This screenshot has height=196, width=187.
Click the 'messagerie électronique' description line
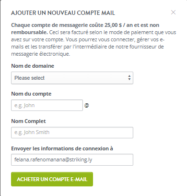click(41, 54)
